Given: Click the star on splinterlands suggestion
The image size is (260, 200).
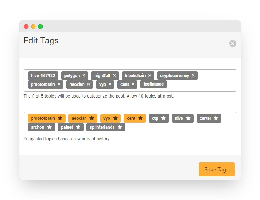Looking at the screenshot, I should click(x=120, y=127).
